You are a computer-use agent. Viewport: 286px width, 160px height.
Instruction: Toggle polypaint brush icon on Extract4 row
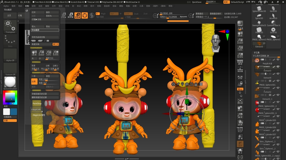coord(274,74)
